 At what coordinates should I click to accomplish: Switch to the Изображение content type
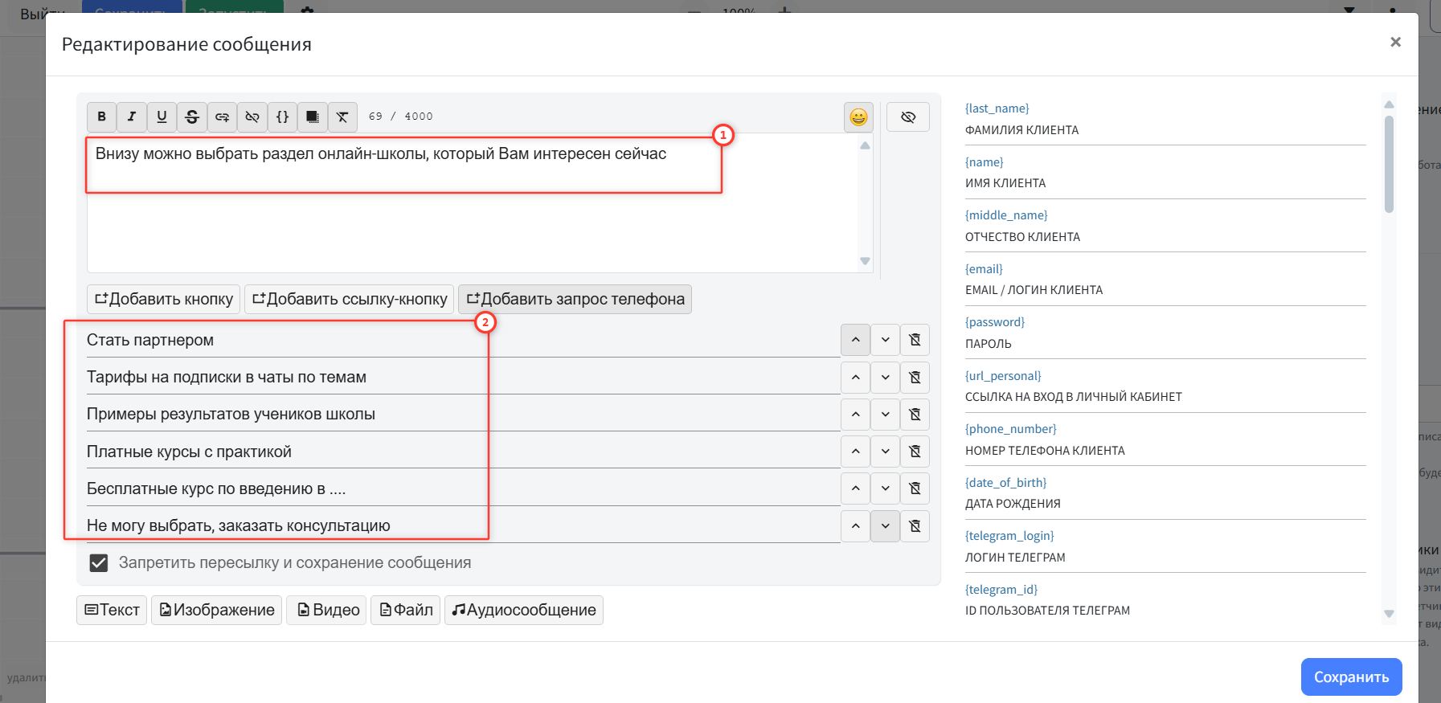(217, 610)
